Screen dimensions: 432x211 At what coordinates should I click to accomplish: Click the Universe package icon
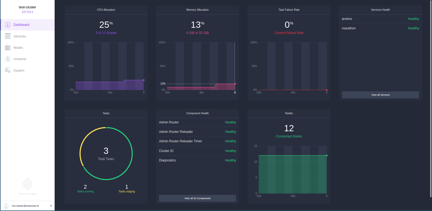coord(8,59)
